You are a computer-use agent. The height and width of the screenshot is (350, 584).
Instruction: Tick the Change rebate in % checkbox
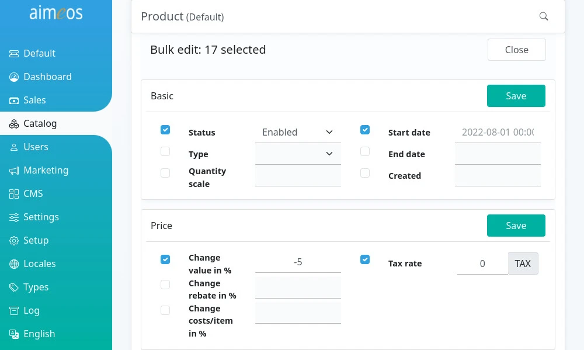click(165, 285)
